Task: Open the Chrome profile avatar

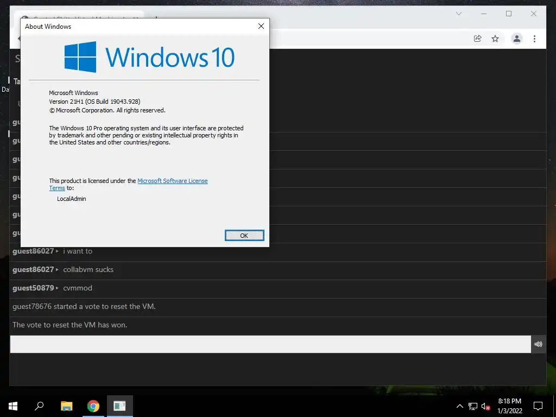Action: (x=517, y=39)
